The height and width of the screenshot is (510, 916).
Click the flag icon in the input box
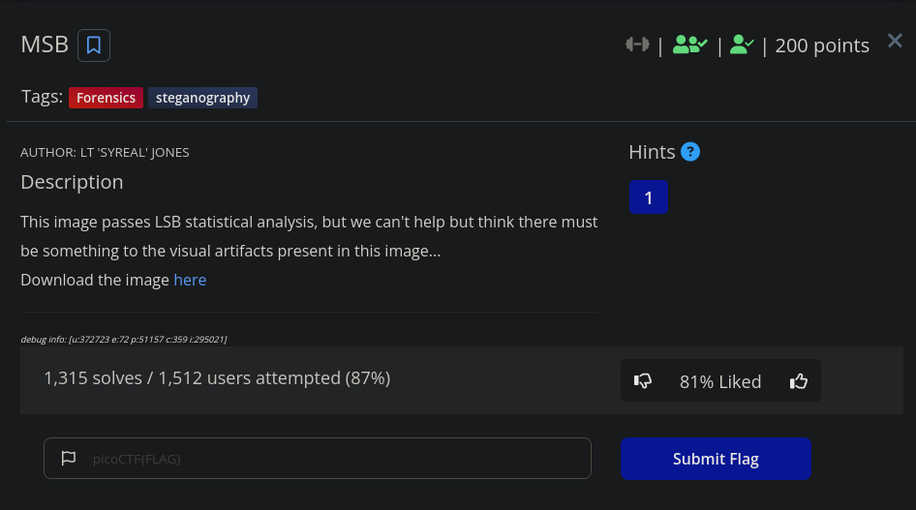[x=69, y=459]
